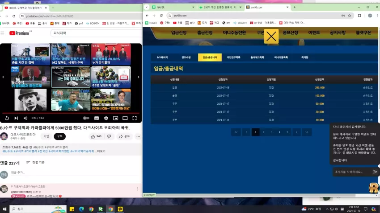This screenshot has width=380, height=213.
Task: Open the YouTube hamburger guide menu
Action: click(x=2, y=33)
